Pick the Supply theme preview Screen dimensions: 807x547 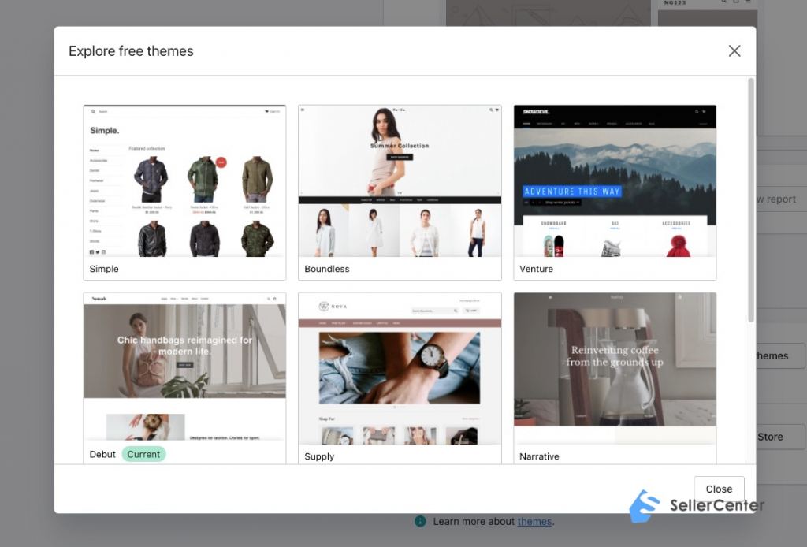400,368
